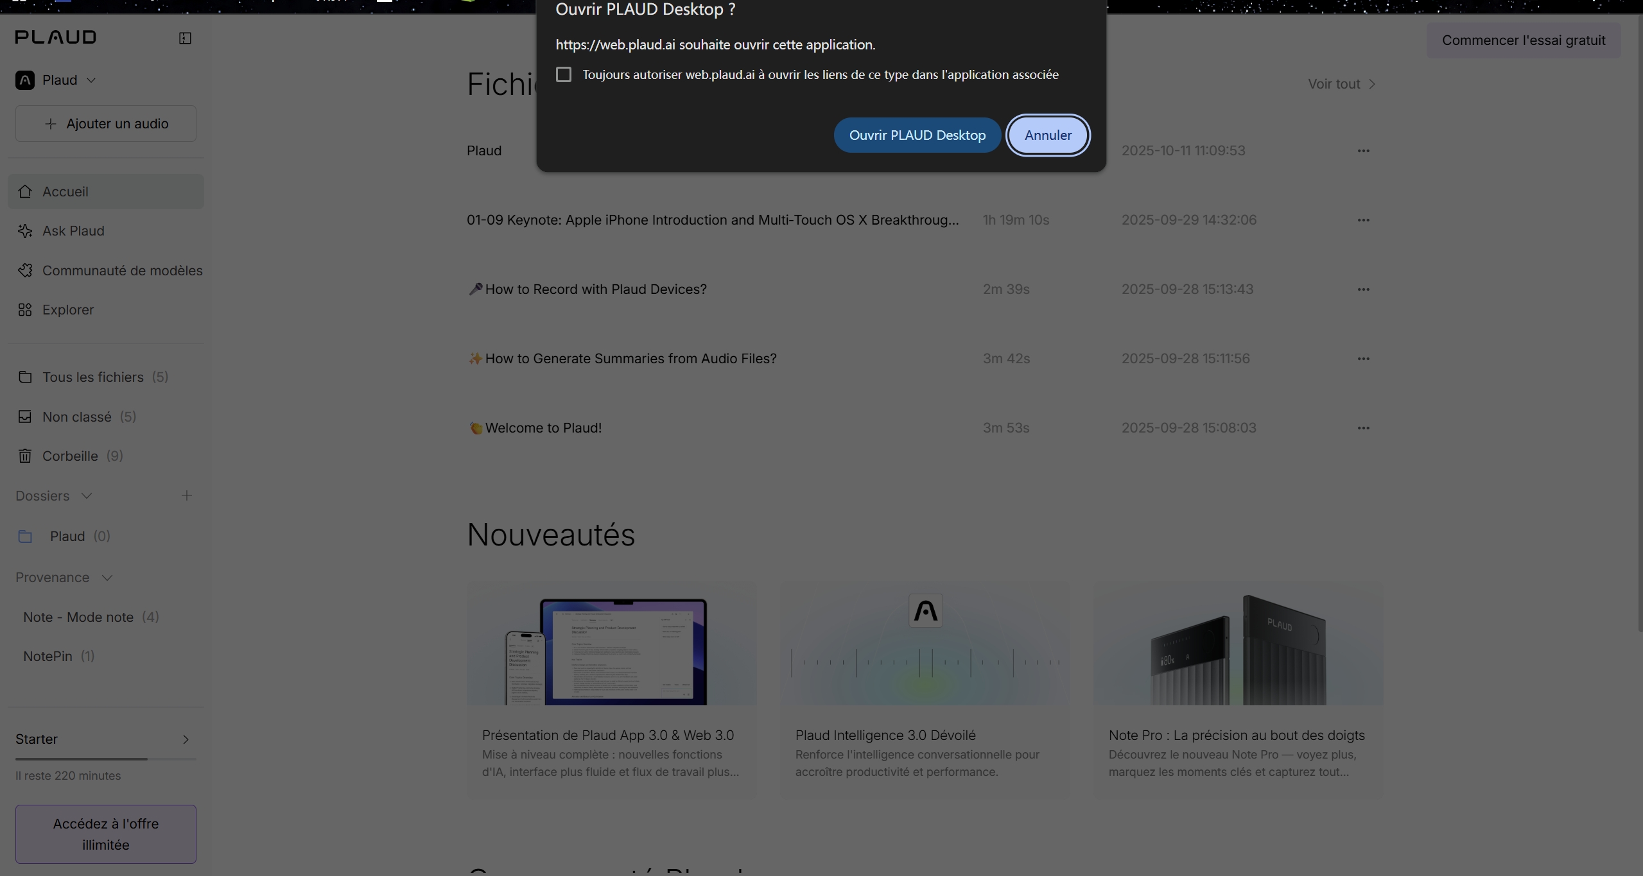1643x876 pixels.
Task: Open options for How to Record file
Action: click(x=1363, y=289)
